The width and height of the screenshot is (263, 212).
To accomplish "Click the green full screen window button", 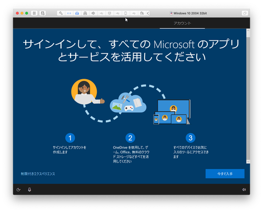I will [x=27, y=13].
